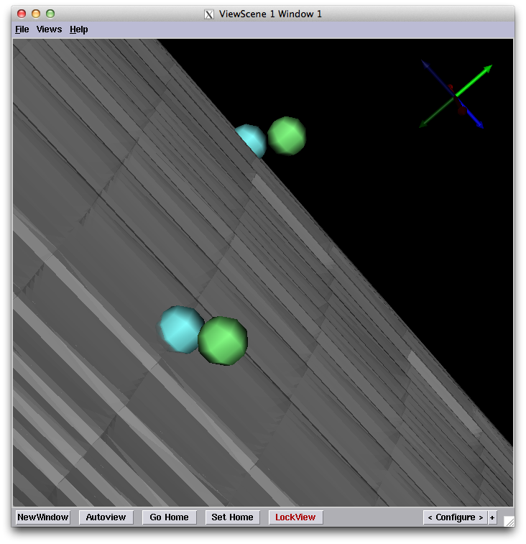Click the window resize grip corner

pos(509,522)
